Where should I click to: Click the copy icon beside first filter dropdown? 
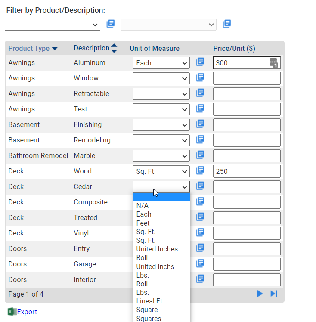point(111,24)
